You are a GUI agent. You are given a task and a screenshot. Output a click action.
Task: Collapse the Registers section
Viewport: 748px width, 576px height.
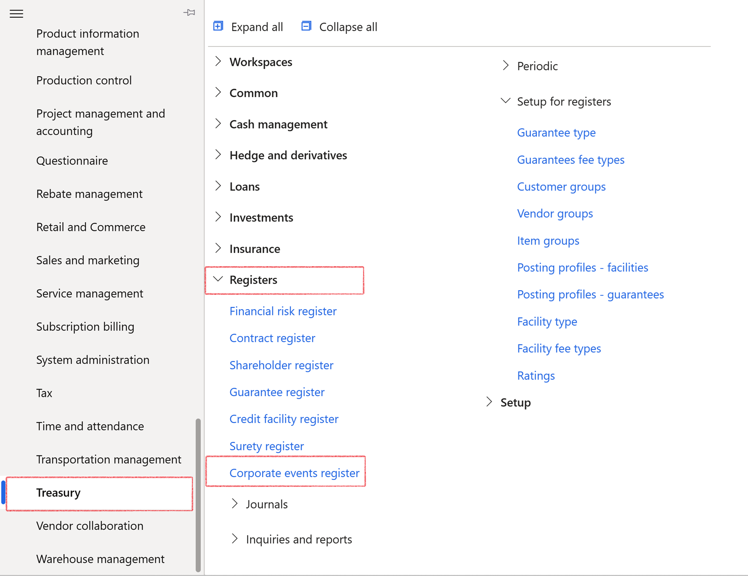[x=218, y=280]
